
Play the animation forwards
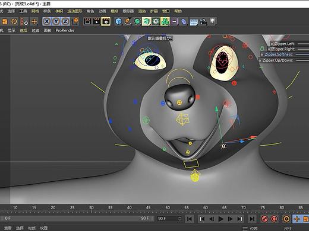(x=221, y=219)
